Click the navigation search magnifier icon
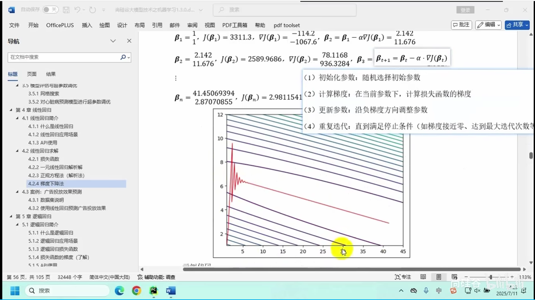 [x=123, y=57]
